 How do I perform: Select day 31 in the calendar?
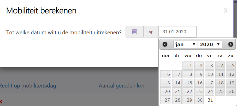tap(209, 100)
